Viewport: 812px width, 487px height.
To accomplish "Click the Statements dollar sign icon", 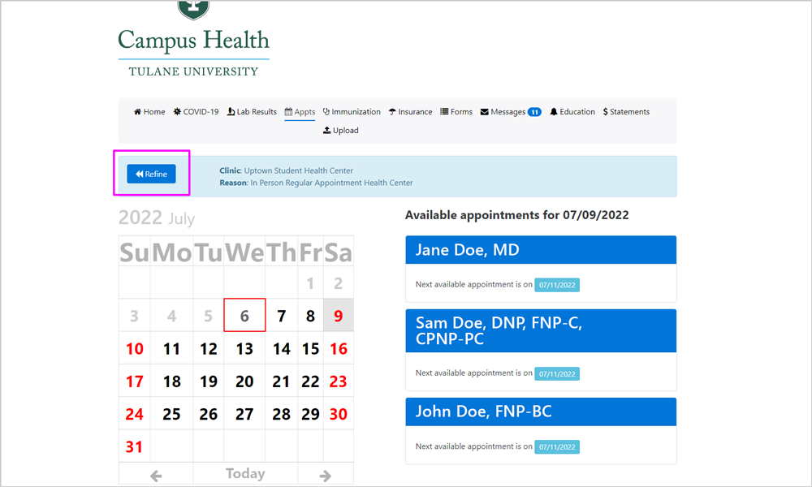I will 606,112.
